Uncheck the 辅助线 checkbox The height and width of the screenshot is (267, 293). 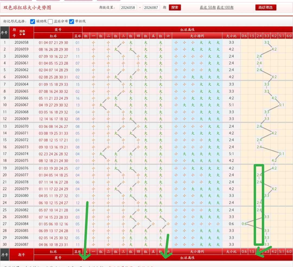pyautogui.click(x=33, y=21)
